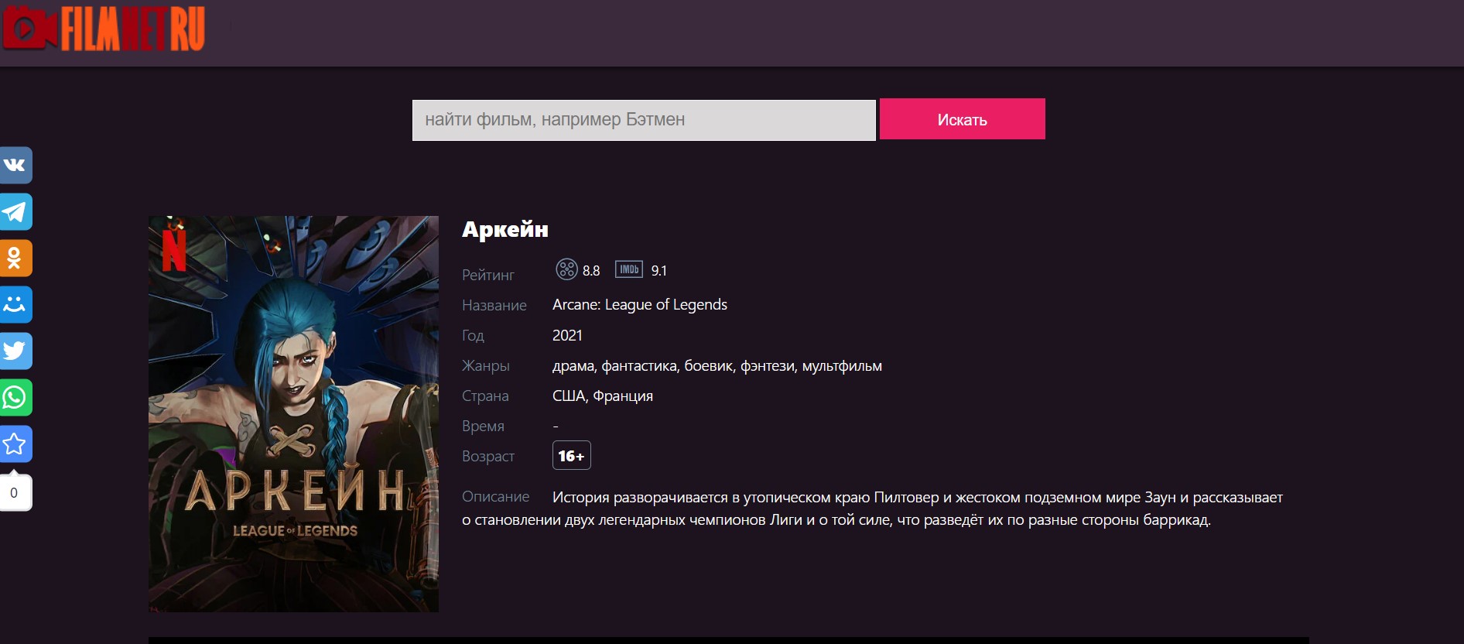
Task: Click the США, Франция country text
Action: click(602, 396)
